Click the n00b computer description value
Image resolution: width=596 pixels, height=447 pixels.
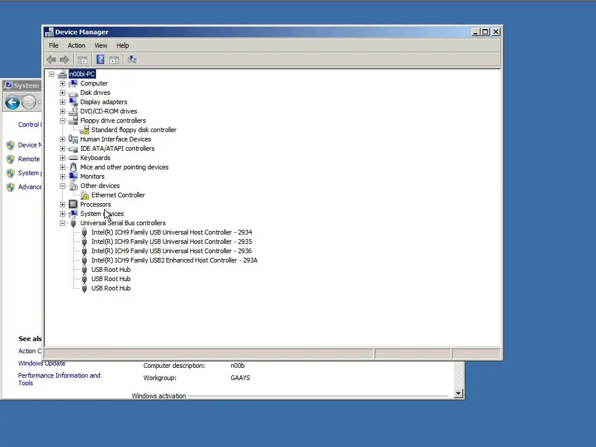(x=237, y=366)
